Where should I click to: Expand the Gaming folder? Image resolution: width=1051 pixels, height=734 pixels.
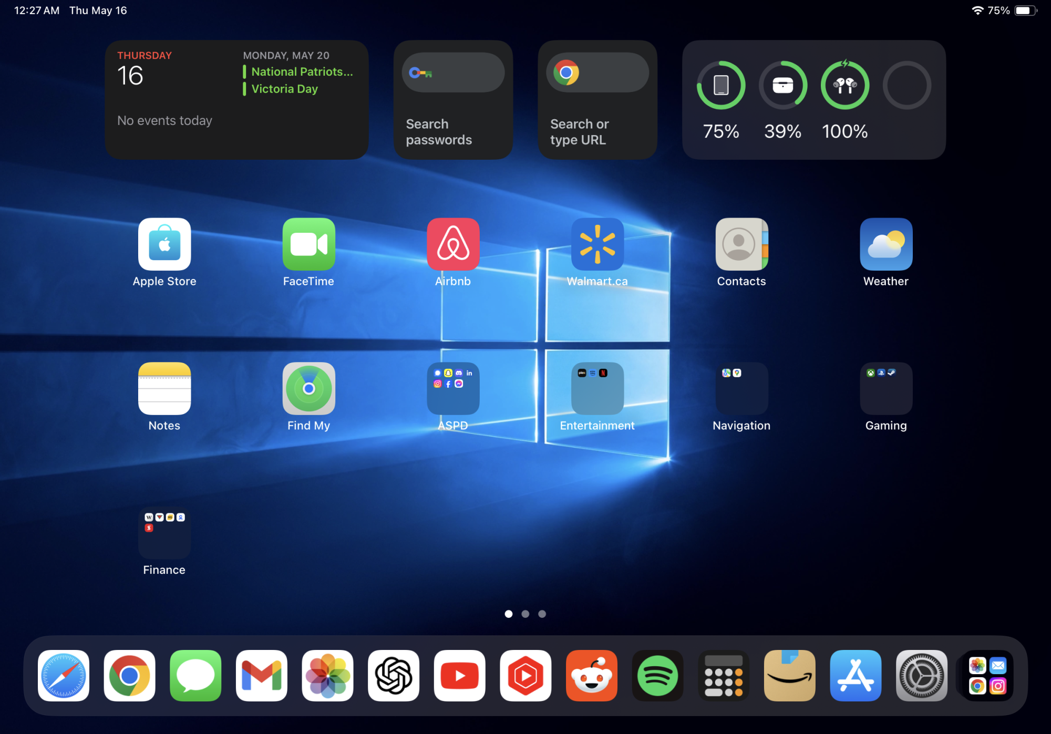(x=886, y=389)
